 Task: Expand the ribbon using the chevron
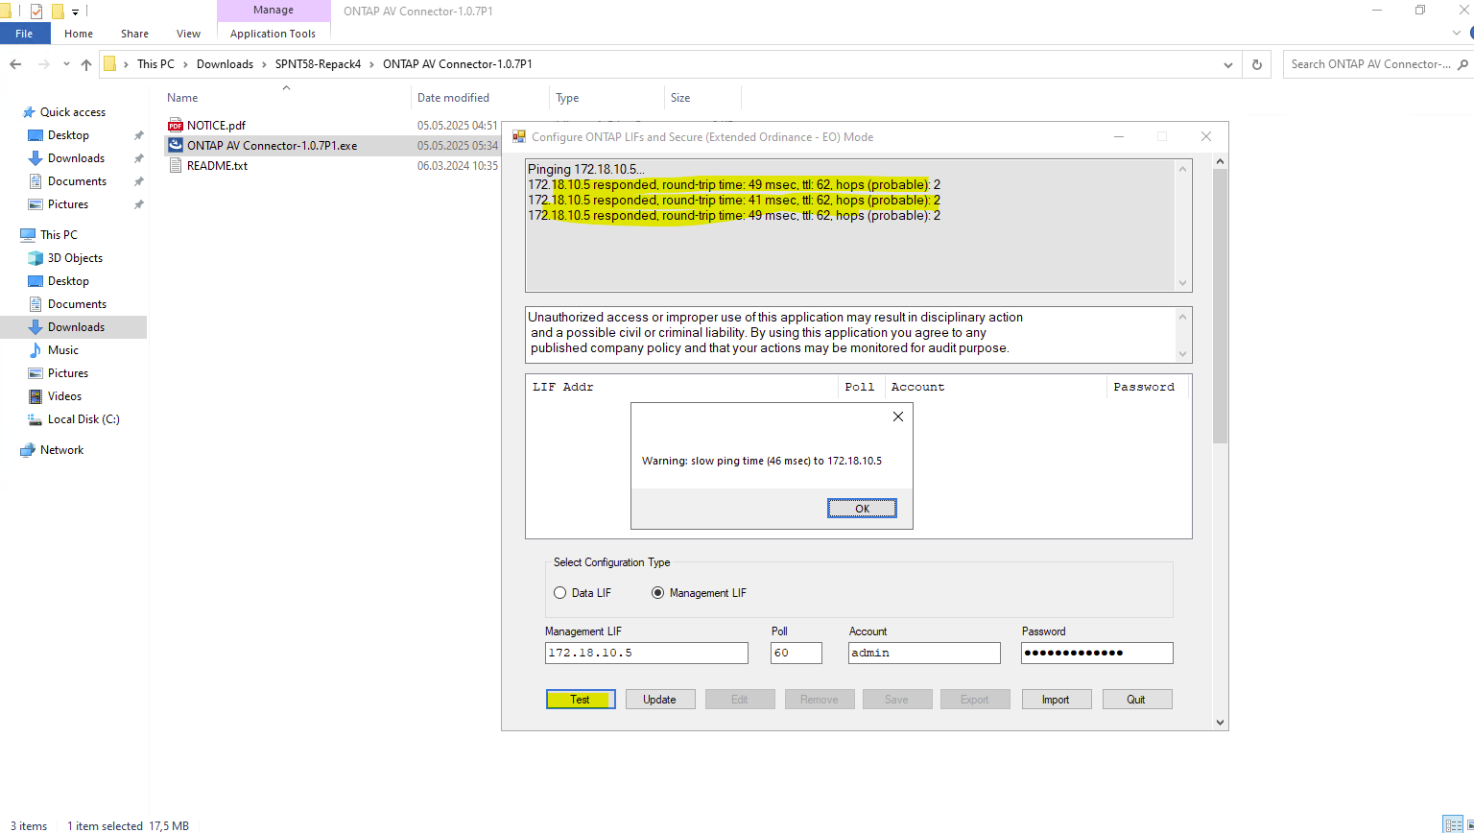1456,34
